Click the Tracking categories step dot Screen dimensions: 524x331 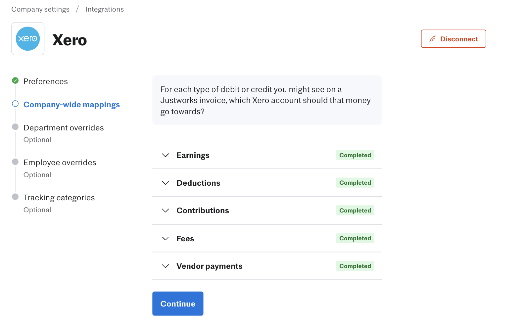pyautogui.click(x=15, y=197)
